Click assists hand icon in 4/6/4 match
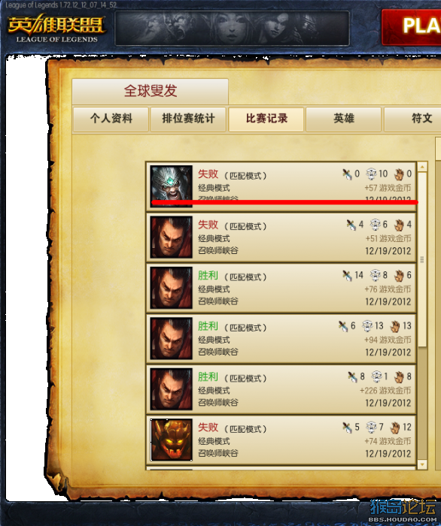This screenshot has width=441, height=526. [400, 225]
